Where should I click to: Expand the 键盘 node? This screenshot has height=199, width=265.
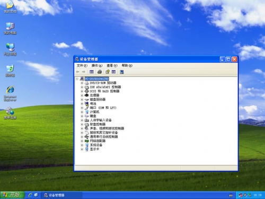82,116
